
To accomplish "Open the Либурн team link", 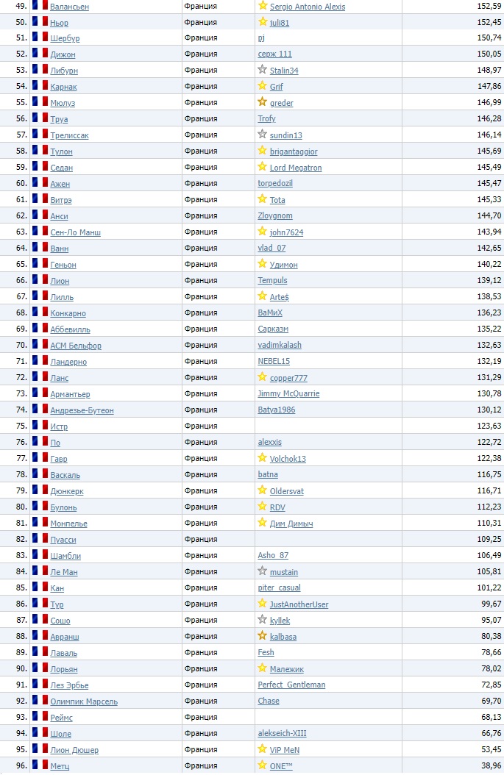I will (x=64, y=71).
